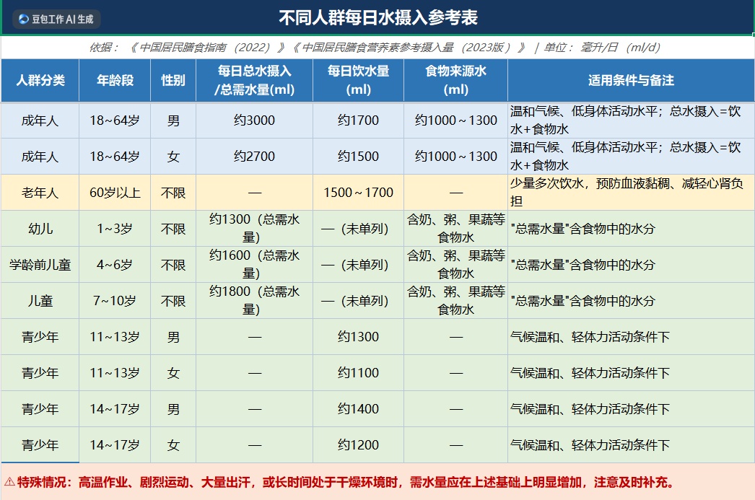This screenshot has width=755, height=500.
Task: Click the red 特殊情况 warning text
Action: 346,482
